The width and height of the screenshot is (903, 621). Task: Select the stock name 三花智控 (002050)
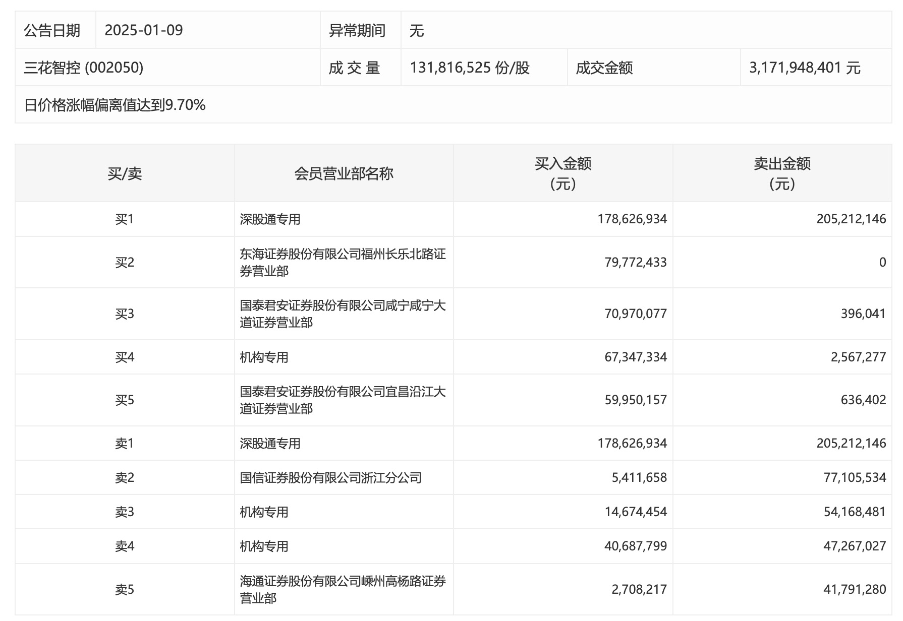tap(84, 68)
